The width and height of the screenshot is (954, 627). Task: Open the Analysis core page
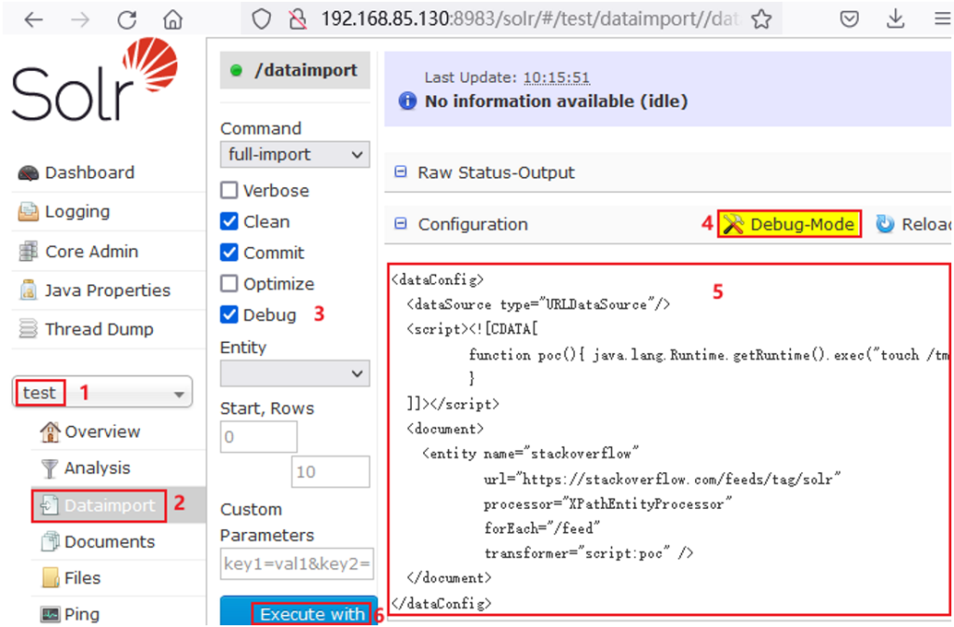coord(97,469)
